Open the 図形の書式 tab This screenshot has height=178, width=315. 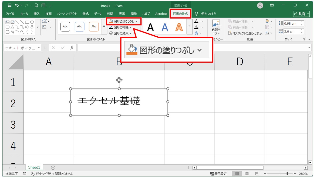tap(180, 14)
